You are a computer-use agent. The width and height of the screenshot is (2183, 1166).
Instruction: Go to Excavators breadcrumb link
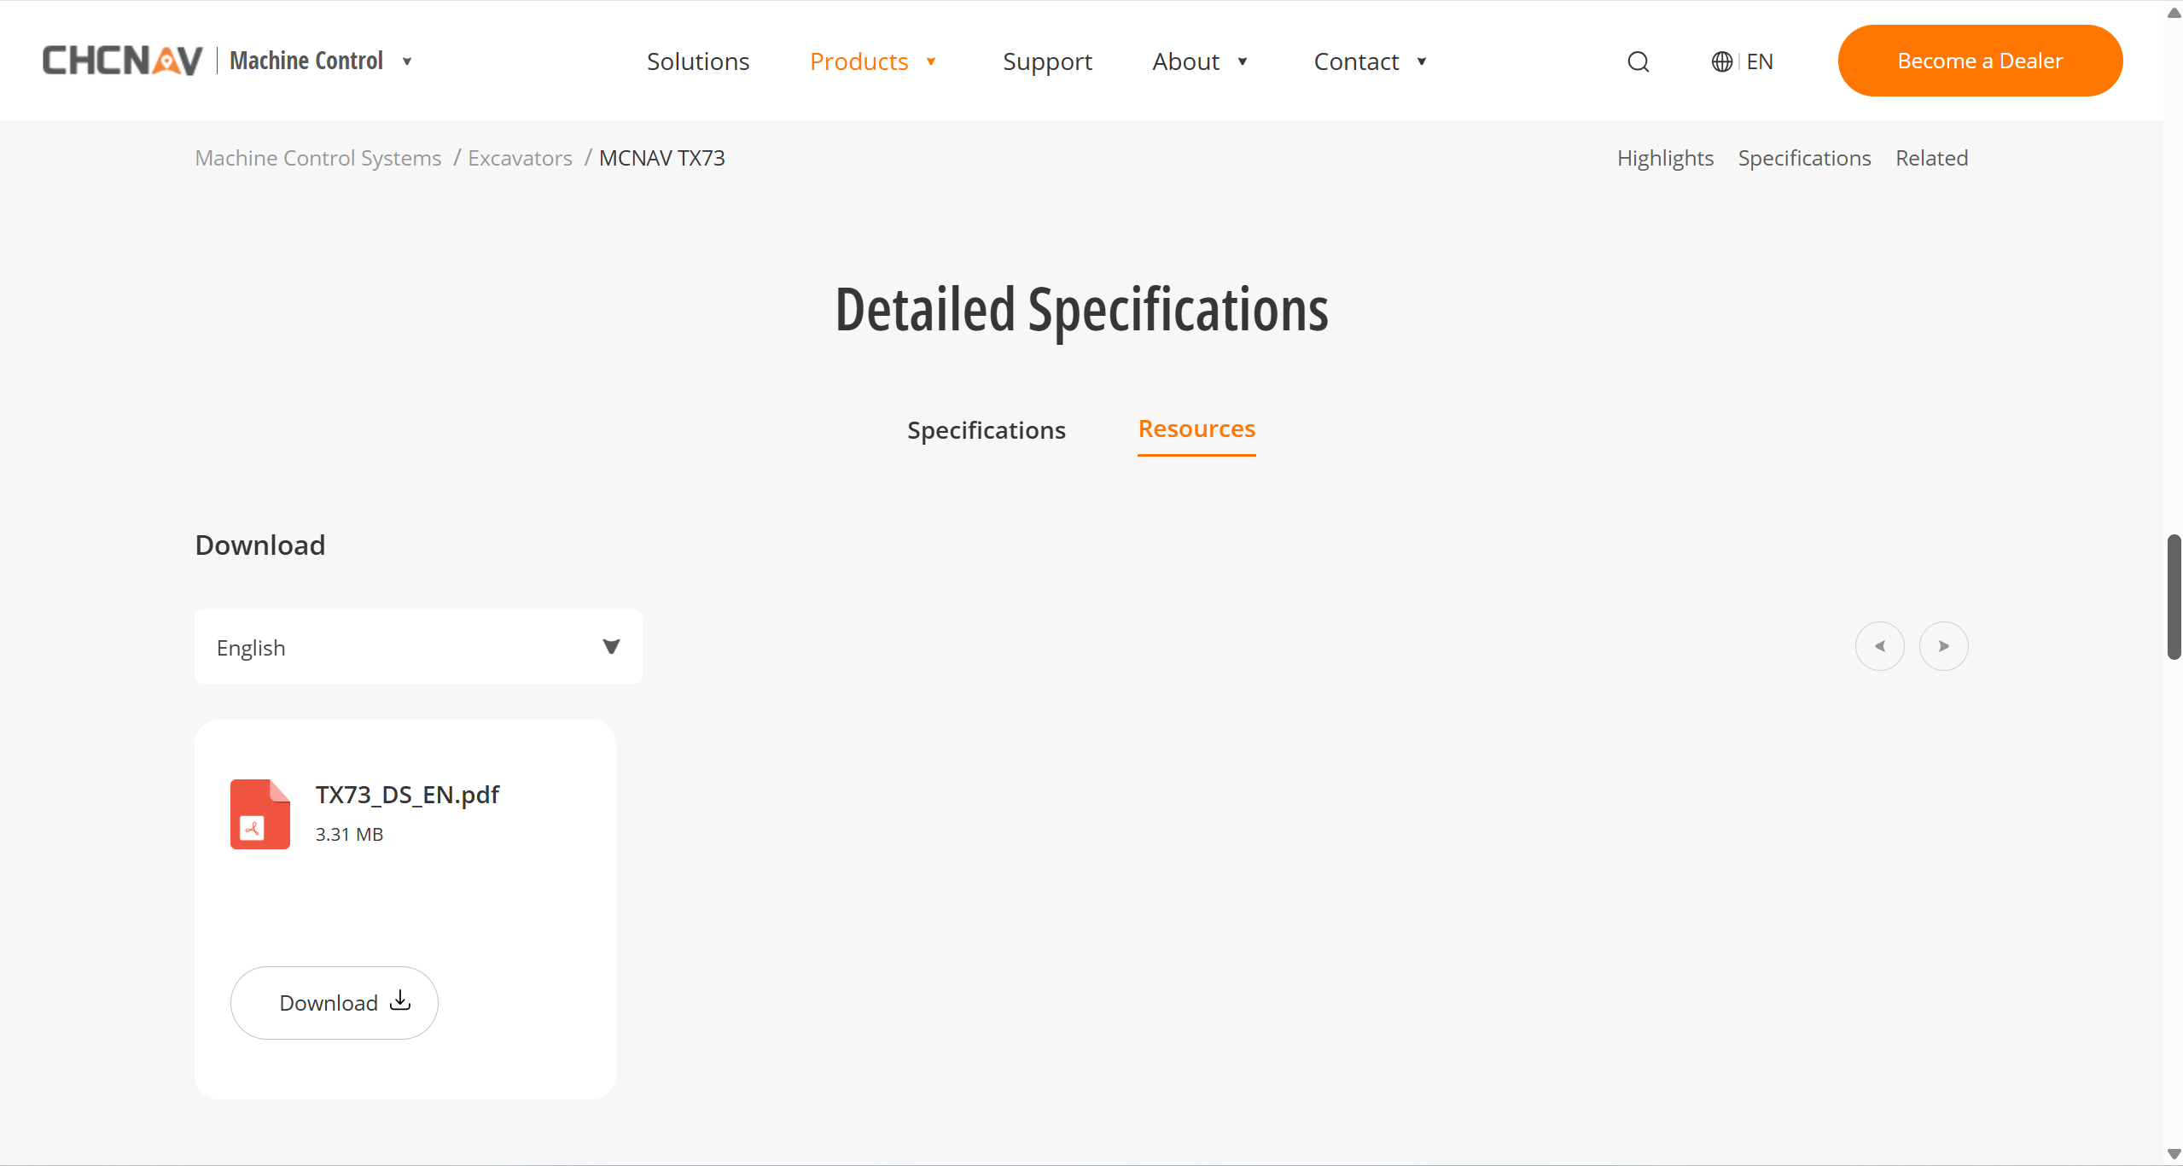(520, 158)
